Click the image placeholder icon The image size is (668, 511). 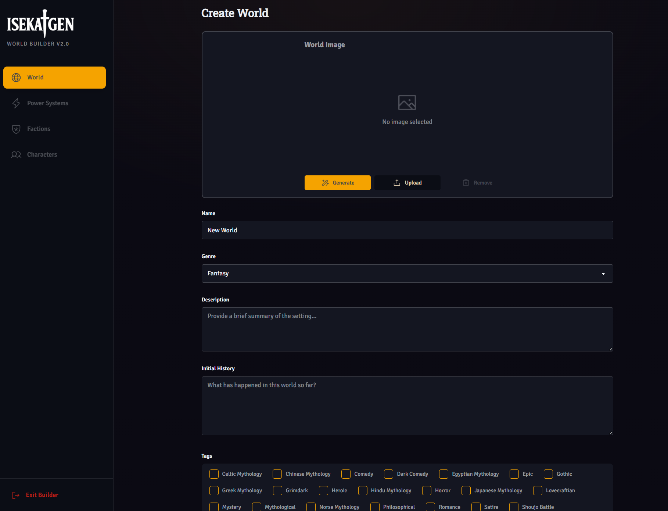pos(407,103)
